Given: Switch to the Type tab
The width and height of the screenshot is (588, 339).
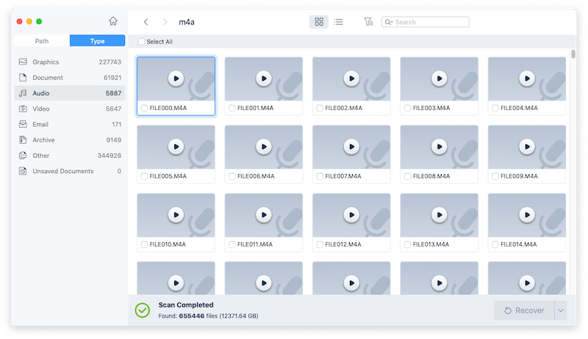Looking at the screenshot, I should pyautogui.click(x=98, y=41).
